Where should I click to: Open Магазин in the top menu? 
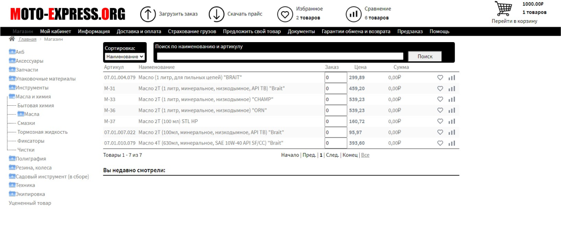coord(23,31)
